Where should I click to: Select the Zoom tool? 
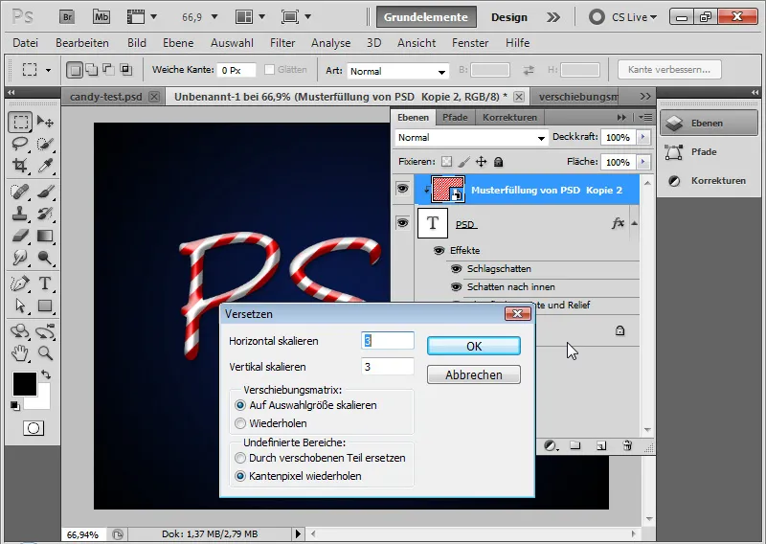[x=45, y=352]
